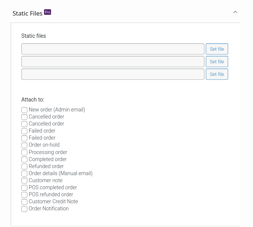Select Order details (Manual email) checkbox
This screenshot has width=253, height=227.
pyautogui.click(x=24, y=174)
